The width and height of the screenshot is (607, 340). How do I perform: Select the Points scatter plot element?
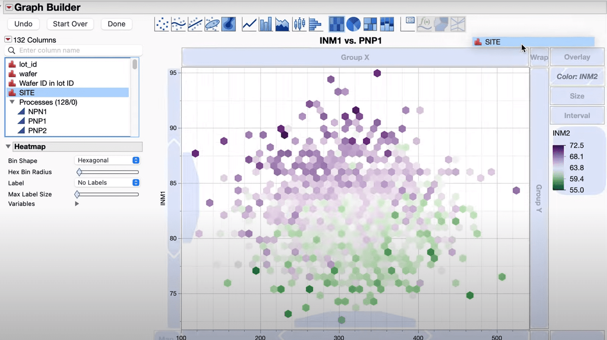coord(162,24)
